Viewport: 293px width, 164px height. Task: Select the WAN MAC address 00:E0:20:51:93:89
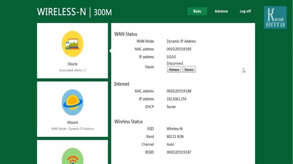click(x=179, y=49)
